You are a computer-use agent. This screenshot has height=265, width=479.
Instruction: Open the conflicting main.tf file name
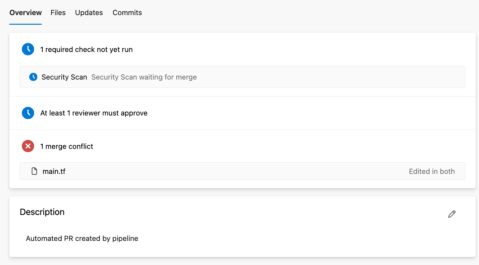[x=54, y=171]
